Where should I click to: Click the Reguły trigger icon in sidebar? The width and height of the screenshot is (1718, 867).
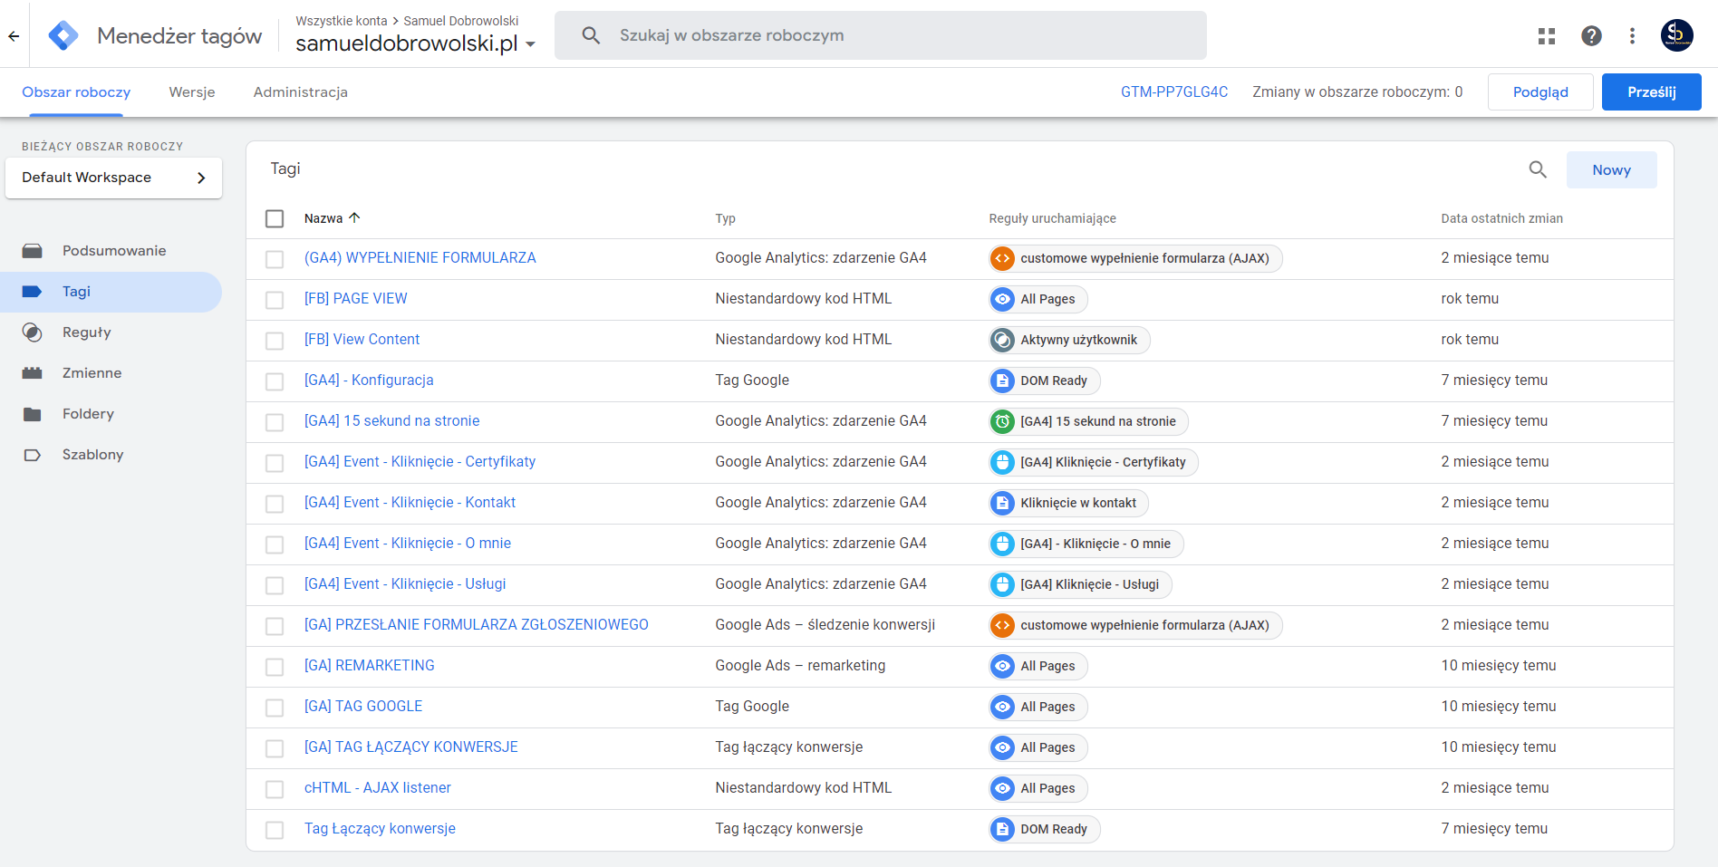pyautogui.click(x=33, y=332)
